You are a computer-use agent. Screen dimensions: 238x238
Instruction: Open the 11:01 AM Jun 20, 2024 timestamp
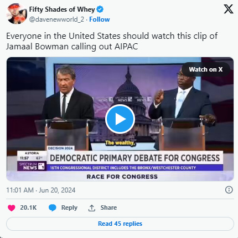click(41, 190)
